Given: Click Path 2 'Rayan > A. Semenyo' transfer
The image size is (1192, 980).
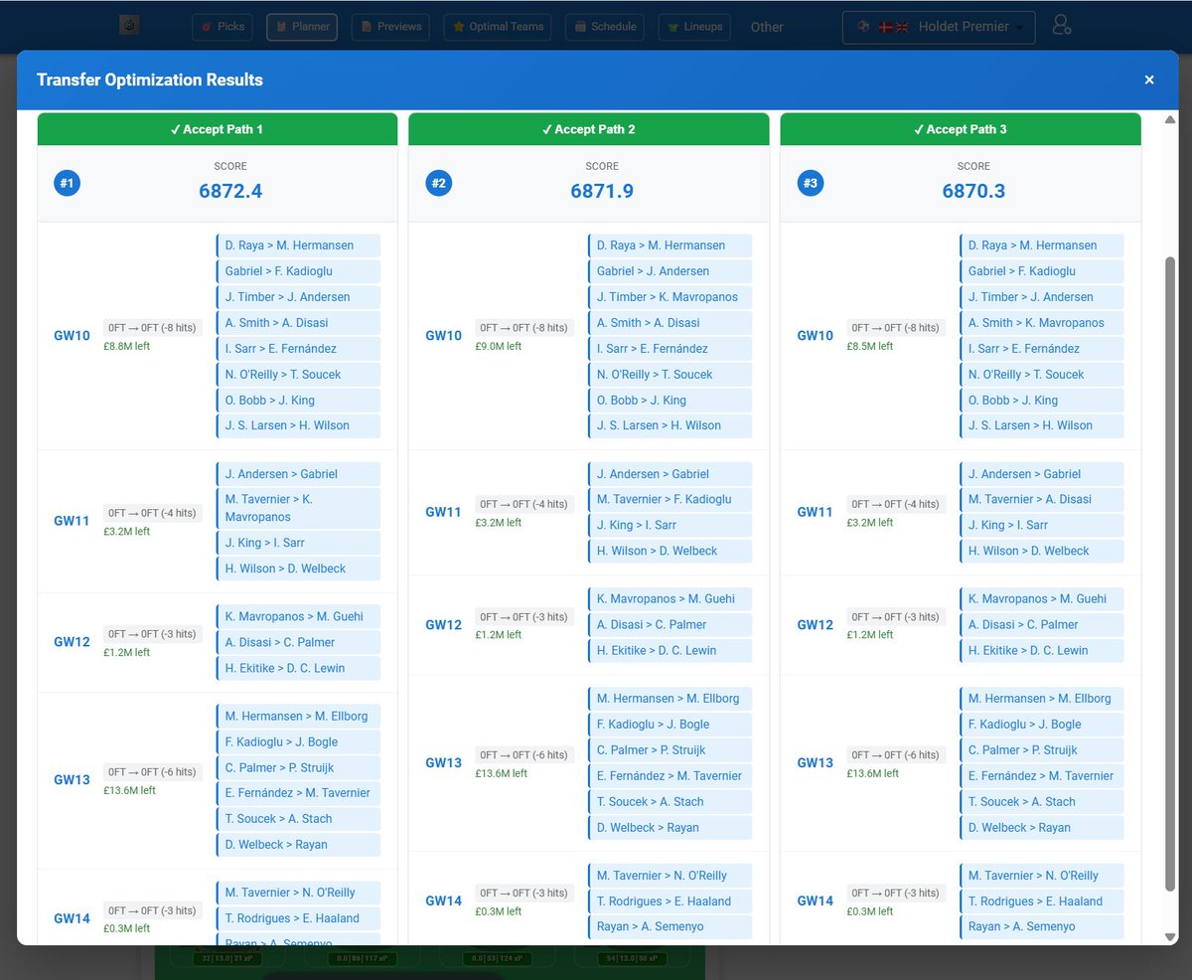Looking at the screenshot, I should pyautogui.click(x=670, y=926).
